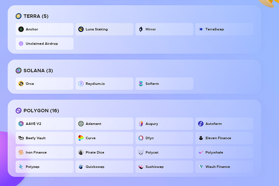Open the Iron Finance card
279x186 pixels.
point(45,152)
